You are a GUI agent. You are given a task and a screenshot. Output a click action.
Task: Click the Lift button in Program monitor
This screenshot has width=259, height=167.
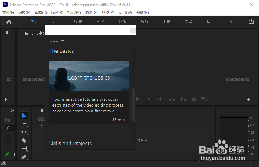[x=172, y=99]
